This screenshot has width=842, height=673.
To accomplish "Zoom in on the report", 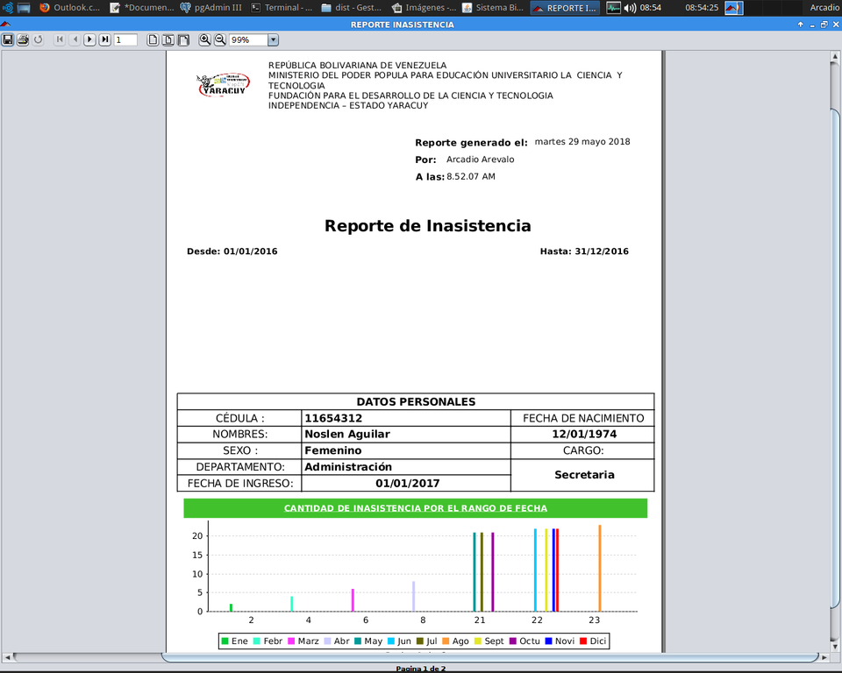I will tap(204, 39).
